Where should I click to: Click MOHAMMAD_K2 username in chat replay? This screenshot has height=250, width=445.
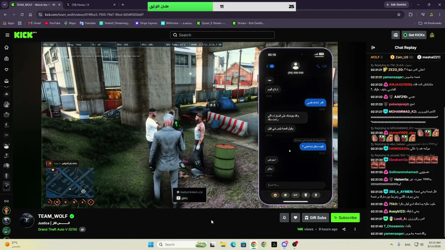point(402,112)
